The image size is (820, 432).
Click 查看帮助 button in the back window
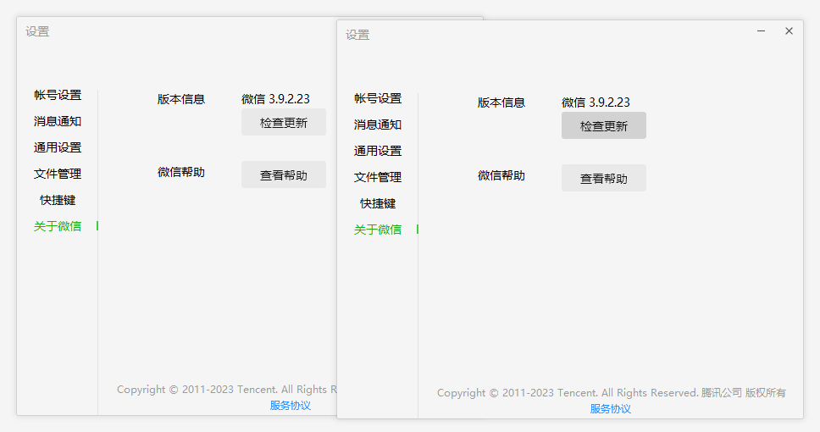[284, 174]
